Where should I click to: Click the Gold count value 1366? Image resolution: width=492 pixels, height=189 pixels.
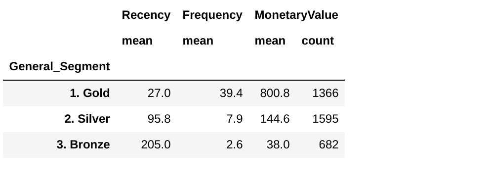[326, 93]
